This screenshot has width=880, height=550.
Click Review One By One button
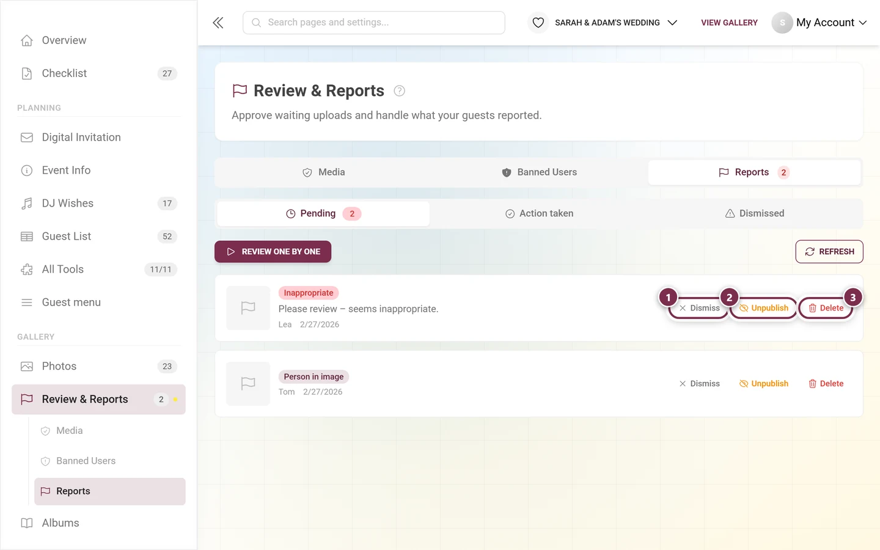point(273,252)
